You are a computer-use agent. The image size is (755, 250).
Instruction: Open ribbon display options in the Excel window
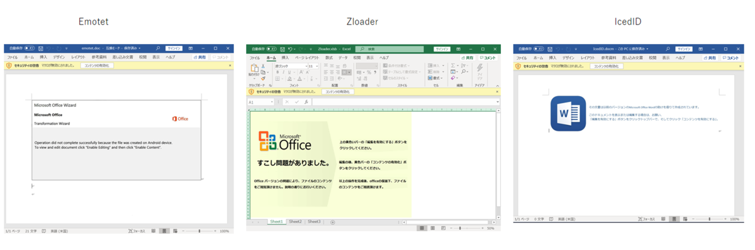pyautogui.click(x=459, y=48)
